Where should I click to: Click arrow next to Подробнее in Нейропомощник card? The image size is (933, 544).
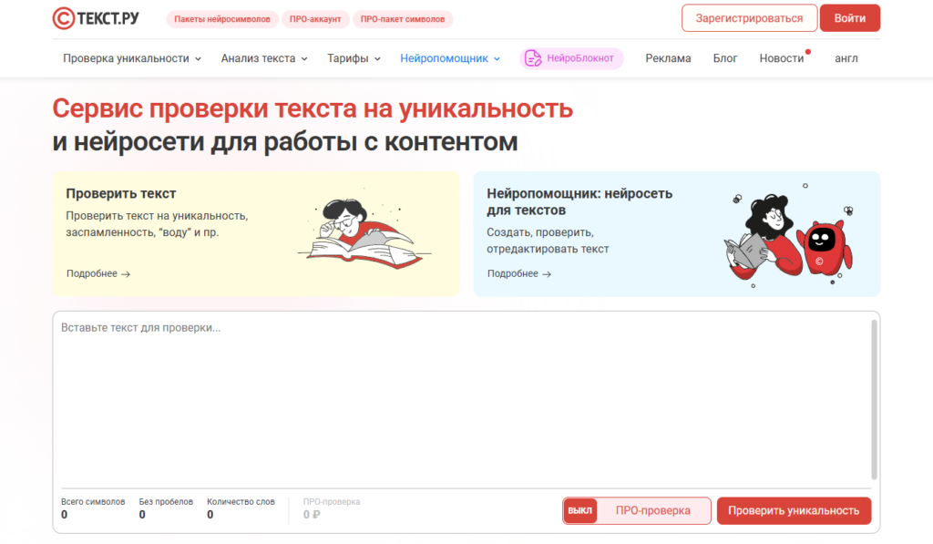[547, 274]
